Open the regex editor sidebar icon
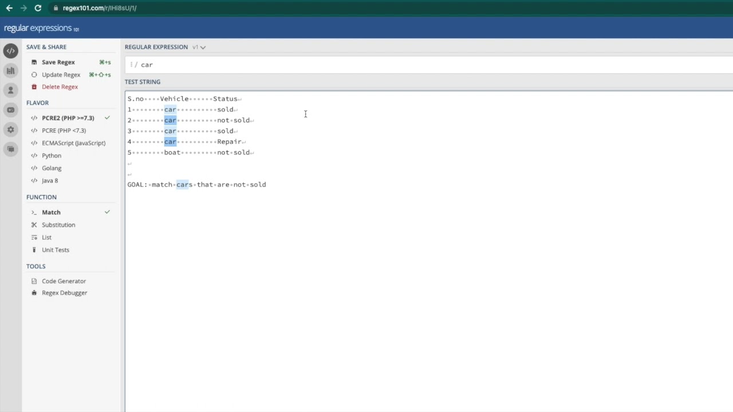 click(10, 51)
